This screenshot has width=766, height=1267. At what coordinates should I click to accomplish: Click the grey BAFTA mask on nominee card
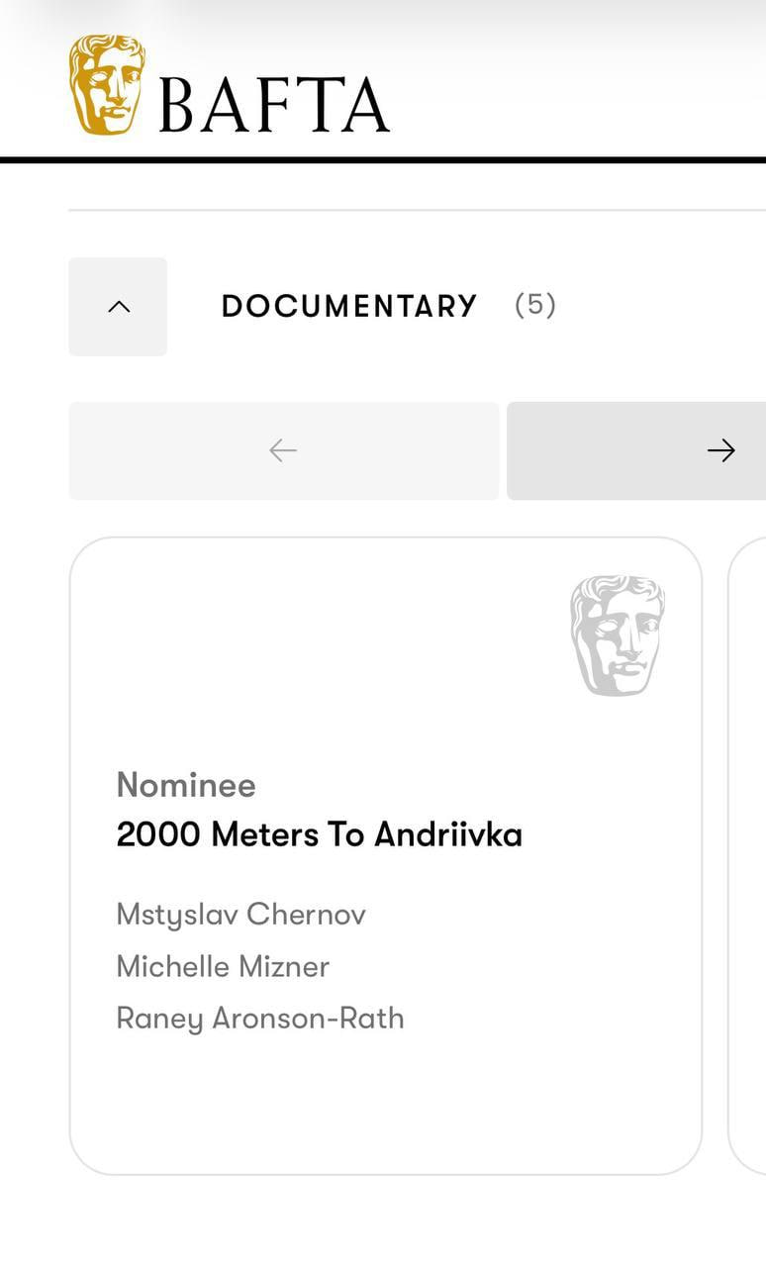point(618,634)
